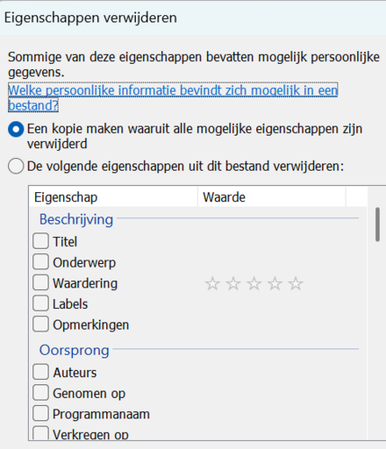This screenshot has height=449, width=386.
Task: Collapse the Beschrijving group header
Action: 76,219
